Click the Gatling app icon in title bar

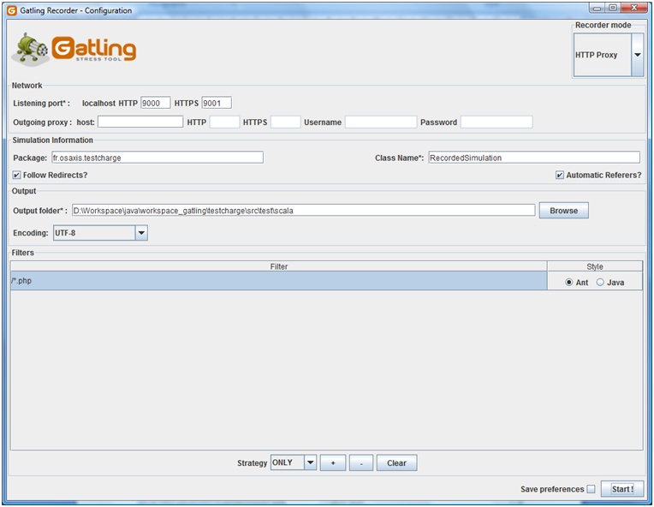tap(12, 10)
